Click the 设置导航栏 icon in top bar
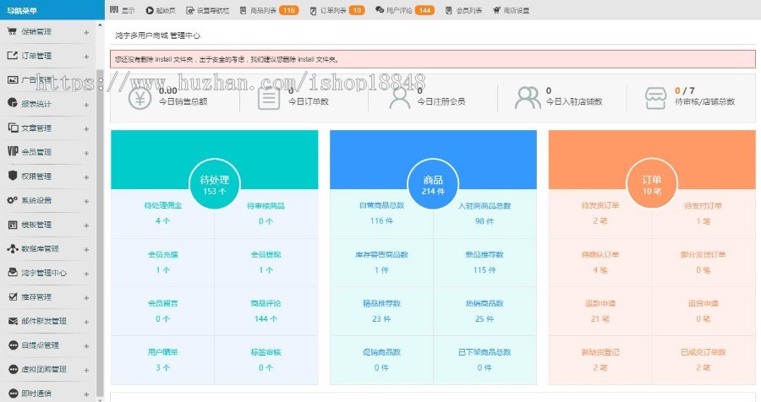Viewport: 761px width, 402px height. [x=189, y=10]
